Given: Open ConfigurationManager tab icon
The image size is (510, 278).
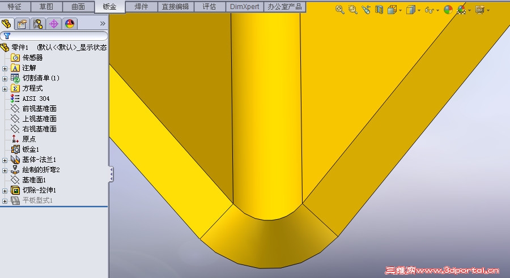Looking at the screenshot, I should (38, 24).
